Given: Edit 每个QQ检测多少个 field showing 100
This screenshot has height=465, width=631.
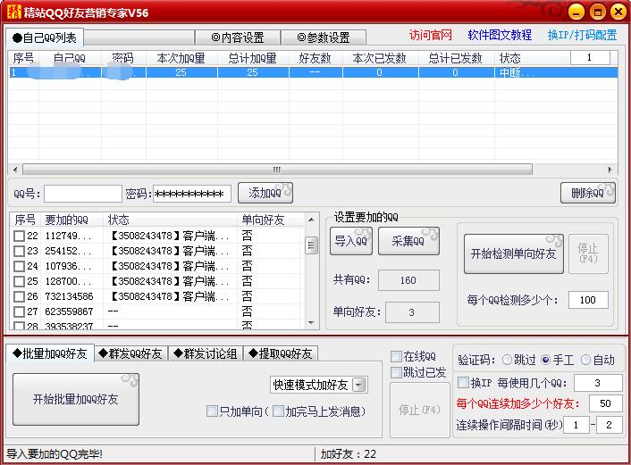Looking at the screenshot, I should tap(588, 300).
